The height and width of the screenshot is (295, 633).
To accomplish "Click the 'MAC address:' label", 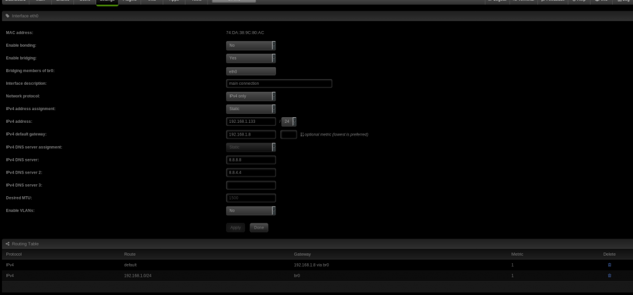I will tap(20, 33).
